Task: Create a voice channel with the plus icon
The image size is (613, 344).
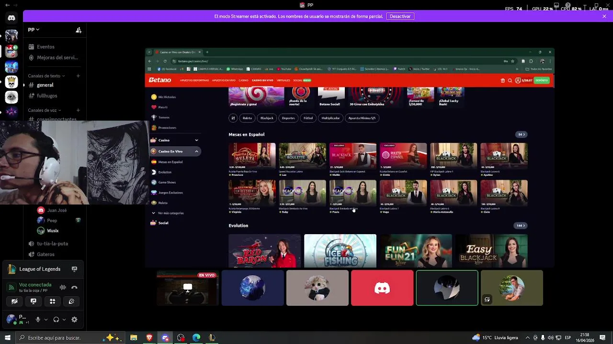Action: [x=78, y=110]
